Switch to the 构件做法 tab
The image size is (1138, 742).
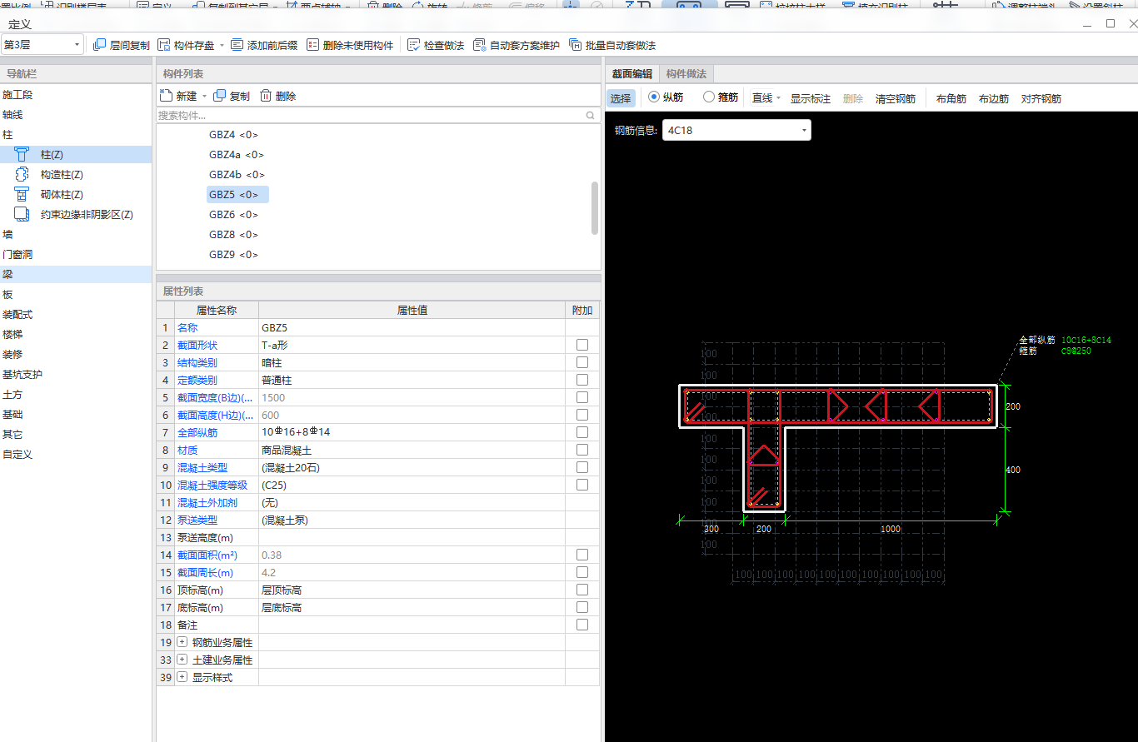686,74
